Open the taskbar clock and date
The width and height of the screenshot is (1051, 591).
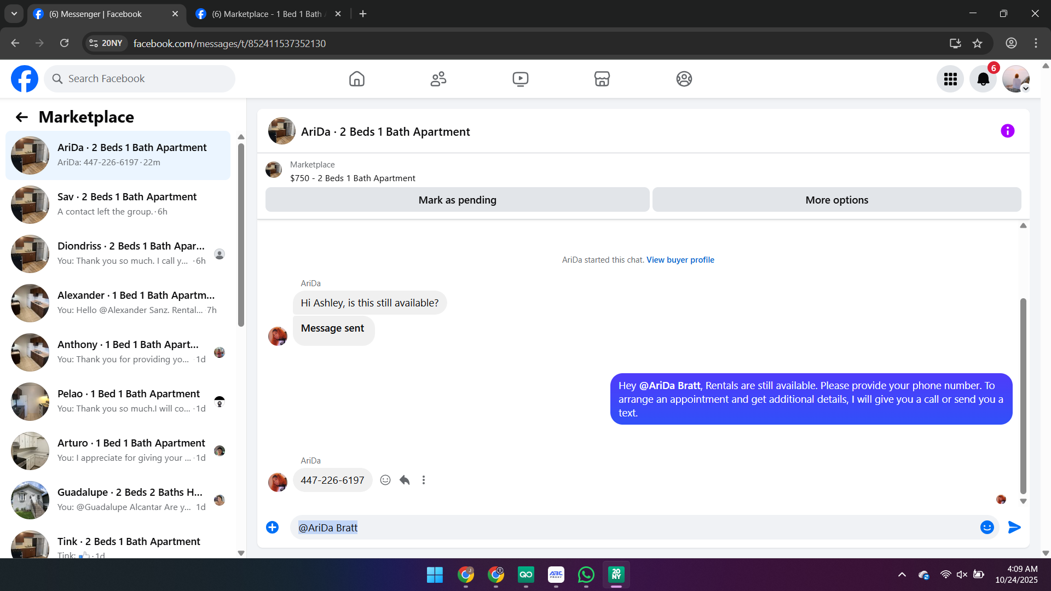[1017, 575]
